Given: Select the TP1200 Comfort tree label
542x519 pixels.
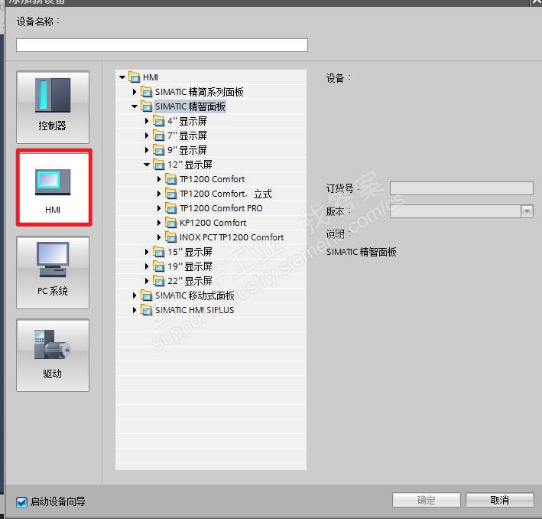Looking at the screenshot, I should coord(212,179).
